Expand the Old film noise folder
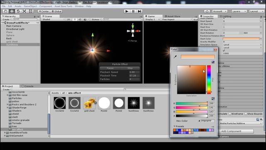This screenshot has height=150, width=266. point(7,95)
